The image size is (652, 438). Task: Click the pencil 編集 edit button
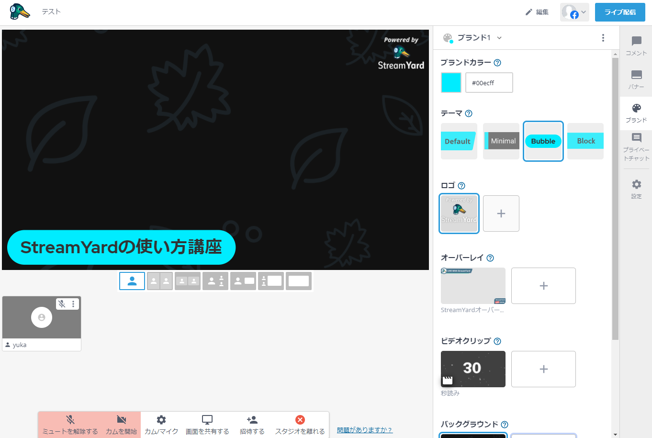click(537, 12)
